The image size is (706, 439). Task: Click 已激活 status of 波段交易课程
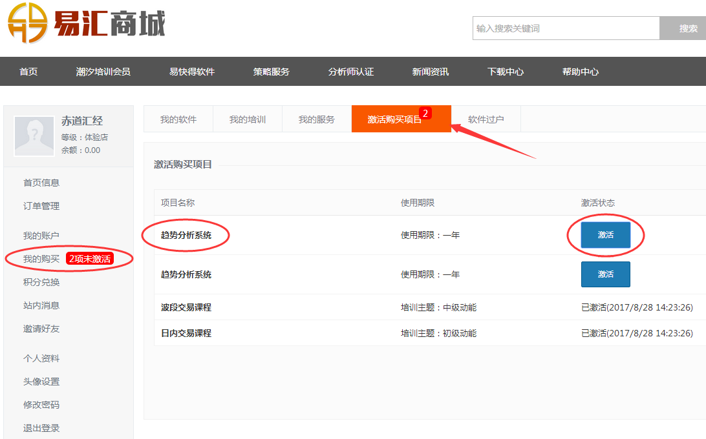(x=637, y=307)
